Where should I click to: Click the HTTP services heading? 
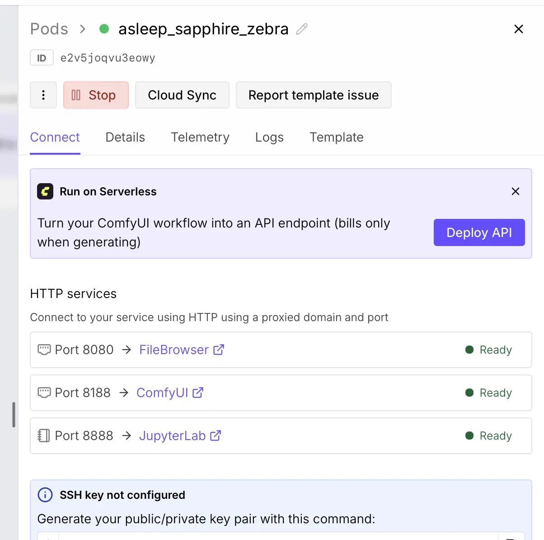click(x=73, y=294)
